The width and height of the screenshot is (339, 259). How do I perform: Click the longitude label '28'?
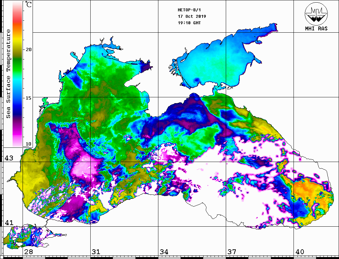pyautogui.click(x=28, y=252)
